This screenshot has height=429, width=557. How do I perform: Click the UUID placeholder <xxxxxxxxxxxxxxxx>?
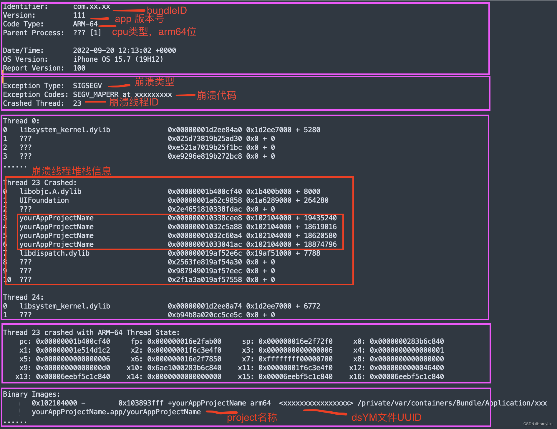click(316, 403)
